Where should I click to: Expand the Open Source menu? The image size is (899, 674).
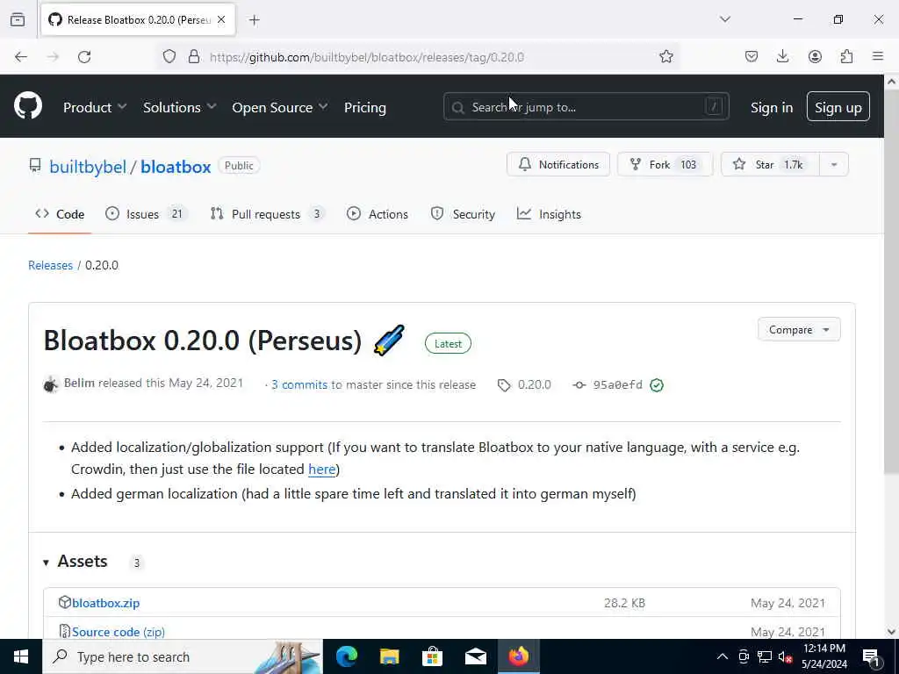click(280, 107)
